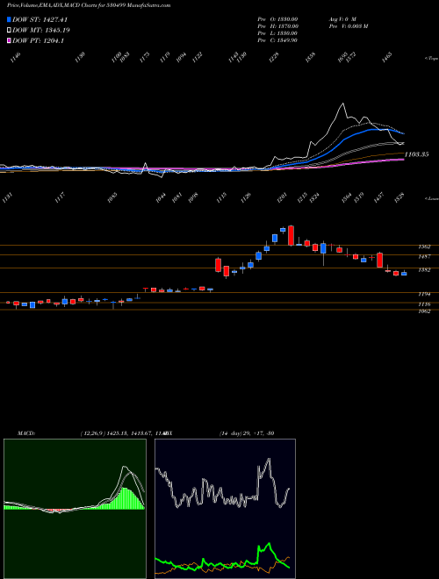Click the 'Pre C: 1349.90' close value

point(277,40)
